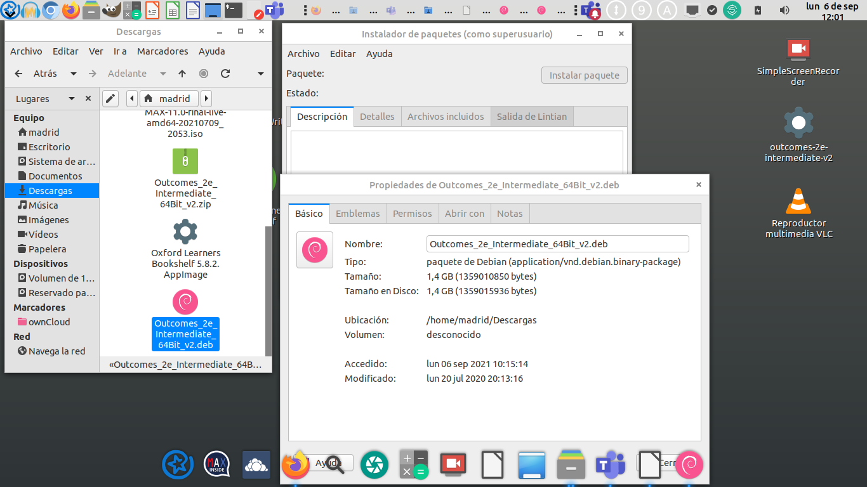Open the Permisos tab in properties
Viewport: 867px width, 487px height.
413,214
